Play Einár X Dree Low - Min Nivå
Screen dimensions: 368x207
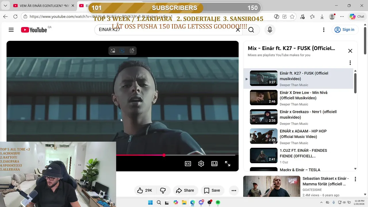298,98
